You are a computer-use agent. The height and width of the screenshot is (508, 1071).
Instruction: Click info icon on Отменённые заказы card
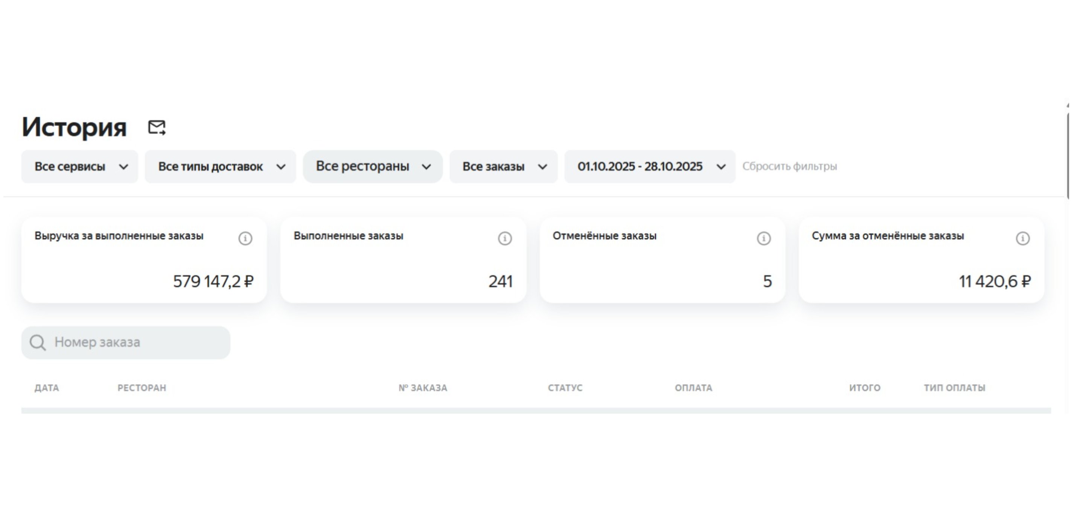point(764,238)
